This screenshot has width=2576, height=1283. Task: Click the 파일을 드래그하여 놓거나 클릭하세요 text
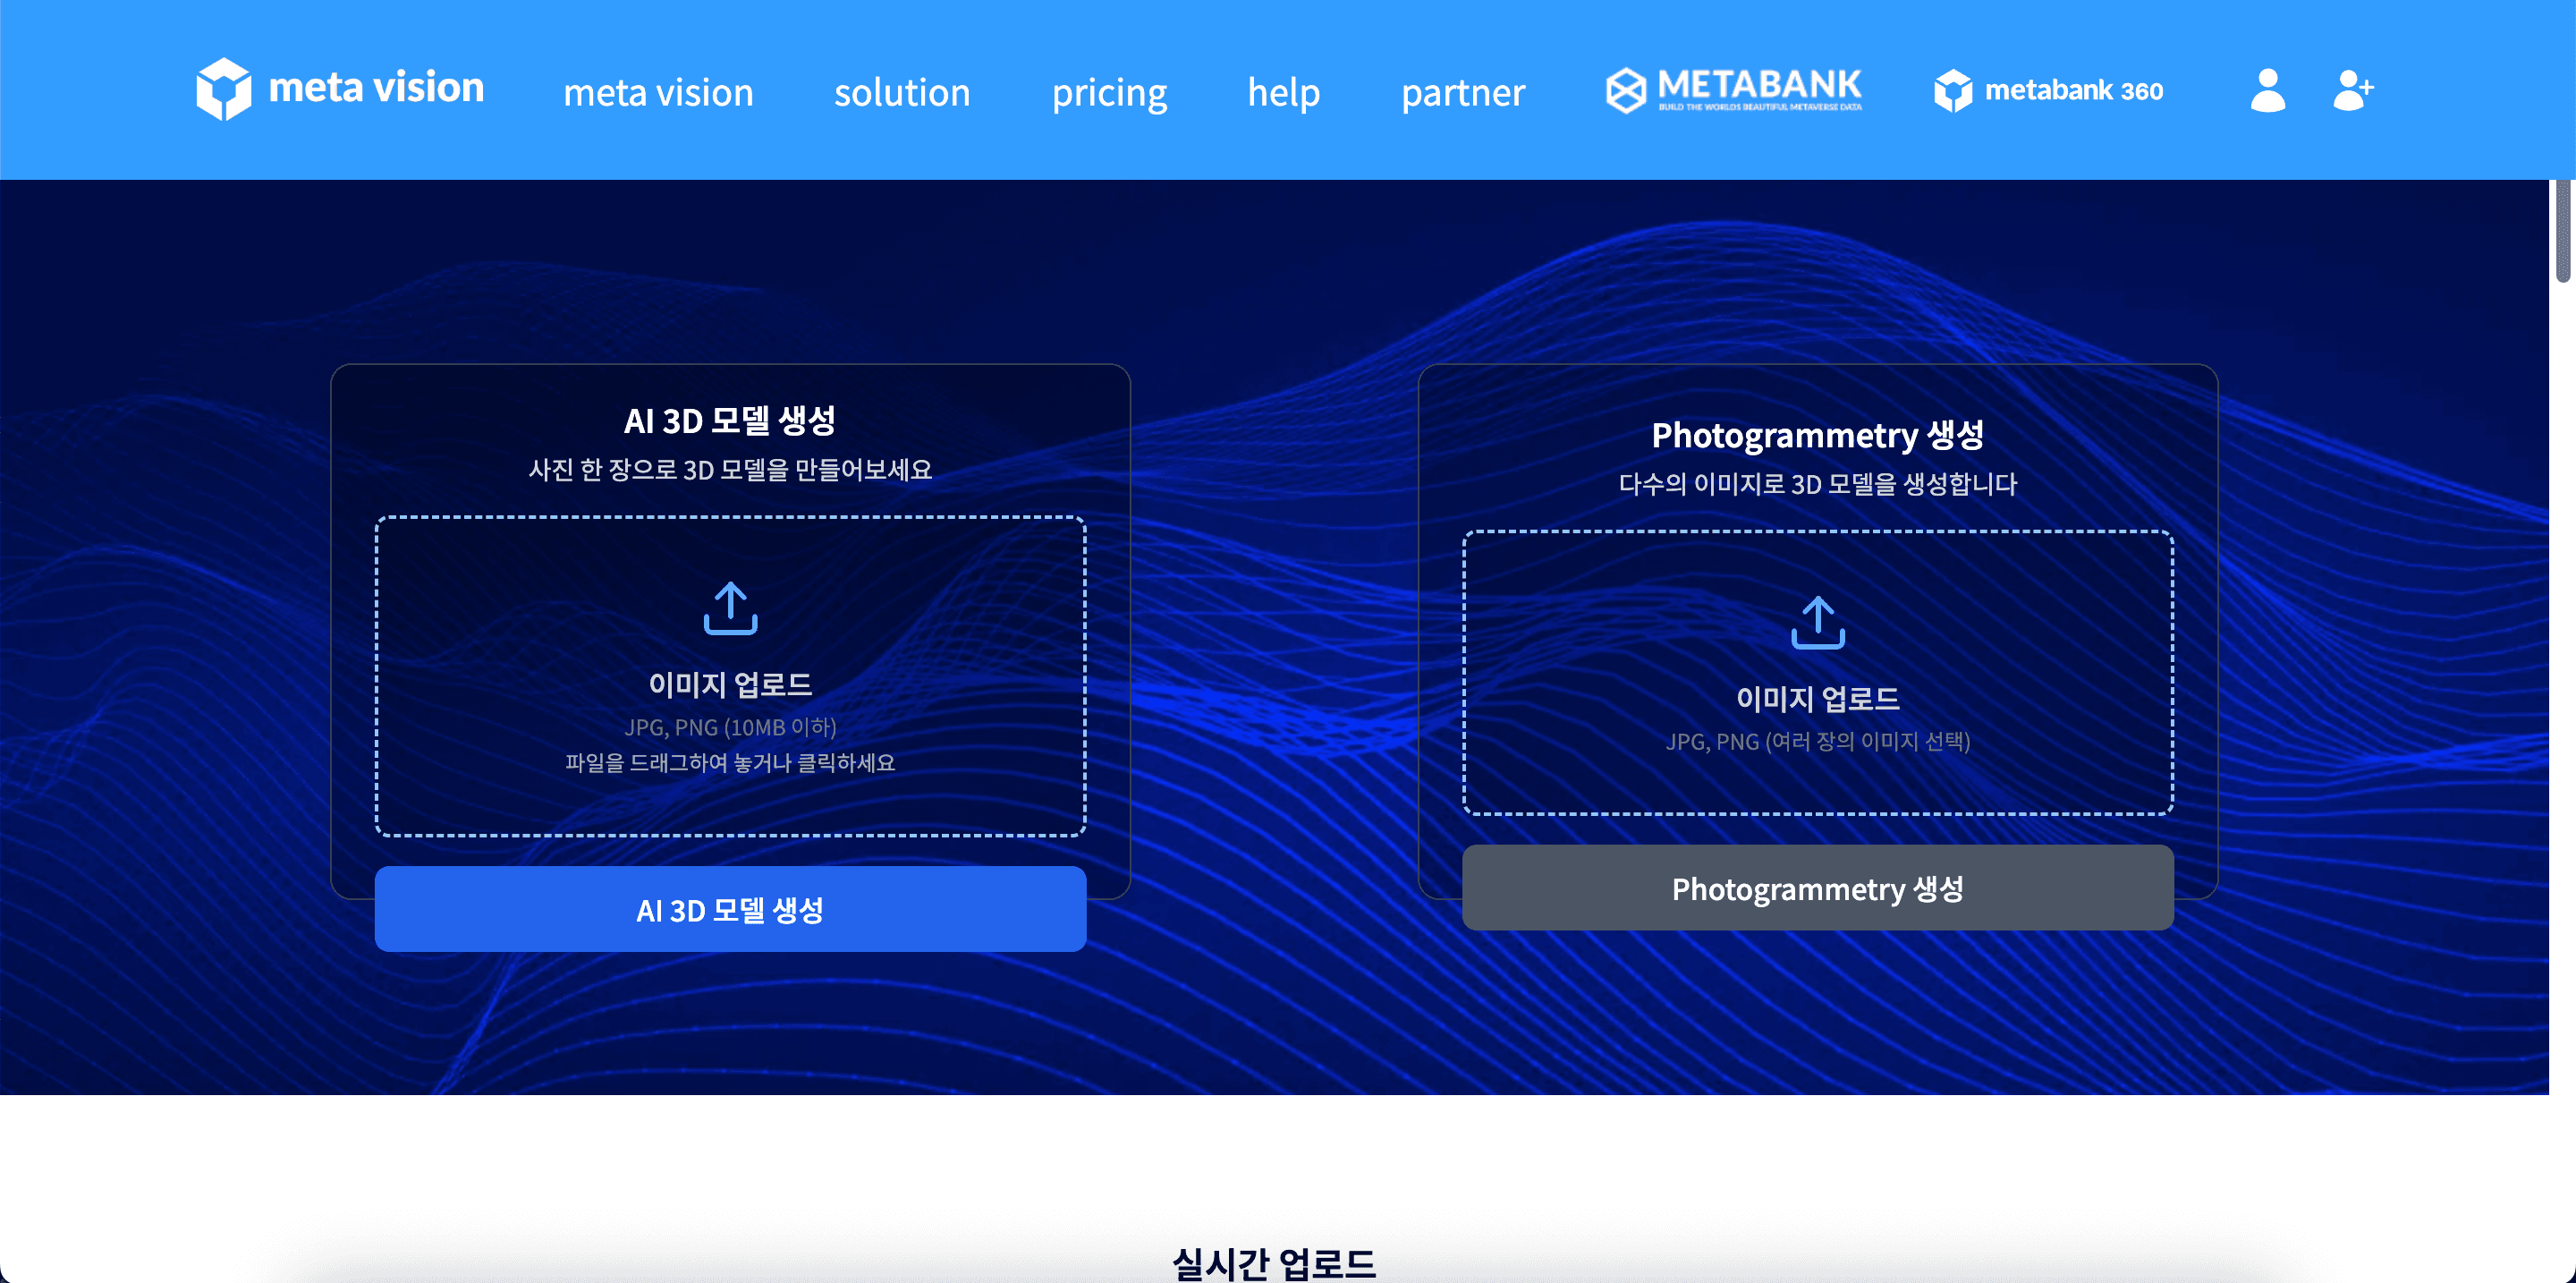[730, 763]
